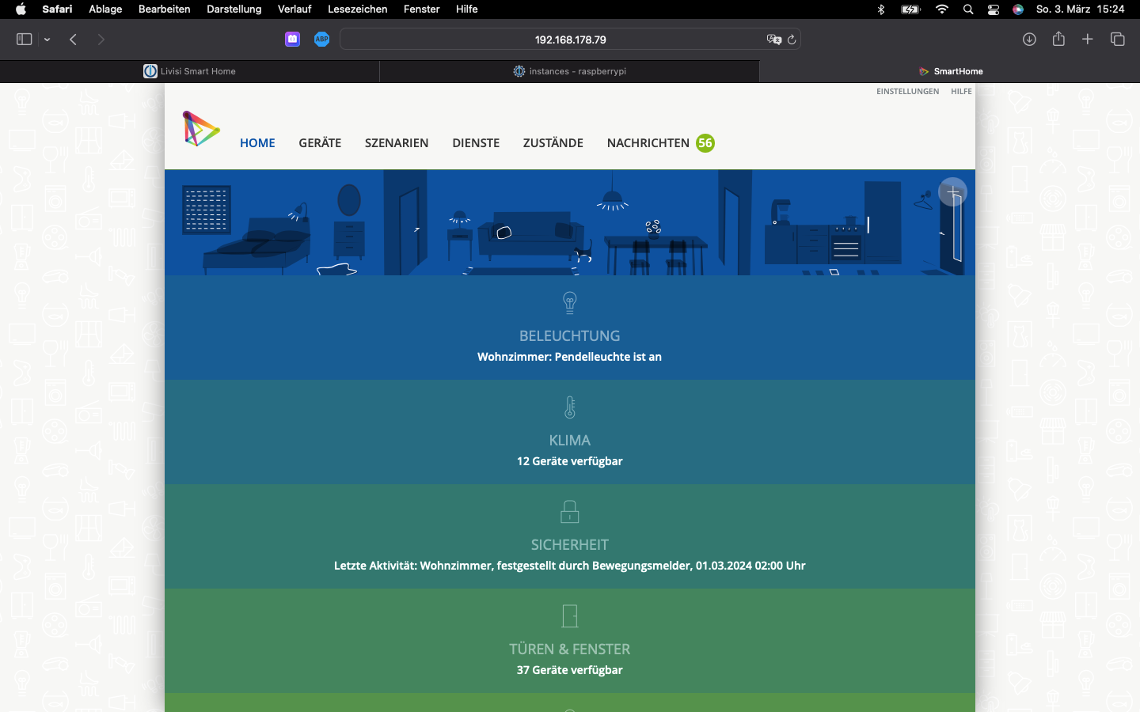The image size is (1140, 712).
Task: Open the Verlauf menu
Action: click(x=294, y=9)
